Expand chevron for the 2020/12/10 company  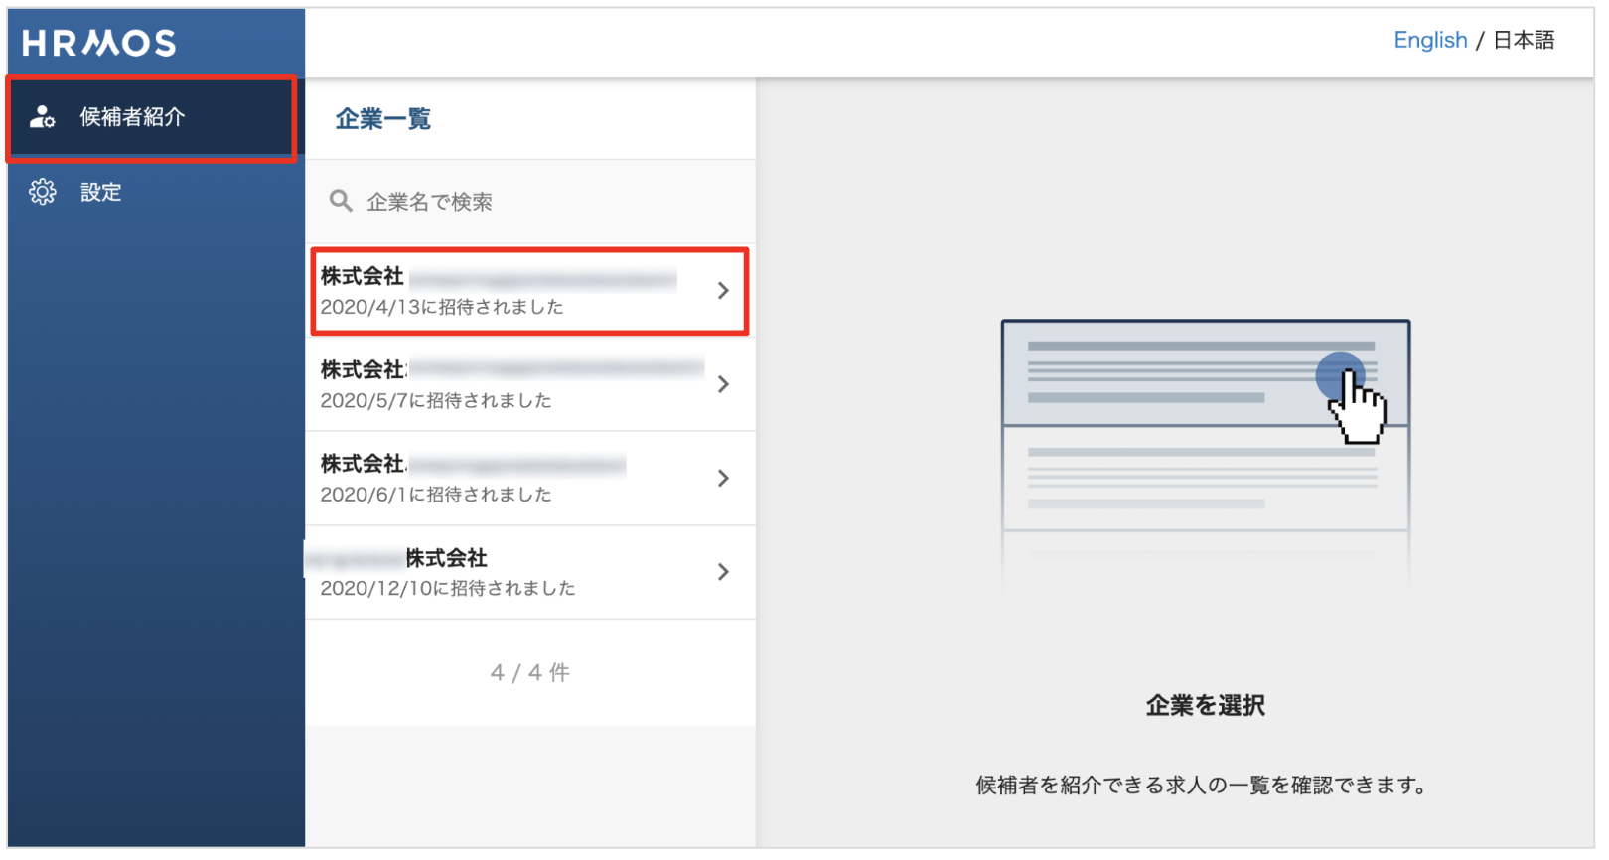click(723, 572)
